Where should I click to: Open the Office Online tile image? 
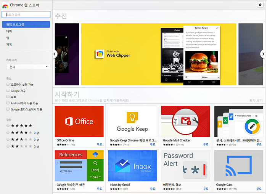[x=79, y=121]
